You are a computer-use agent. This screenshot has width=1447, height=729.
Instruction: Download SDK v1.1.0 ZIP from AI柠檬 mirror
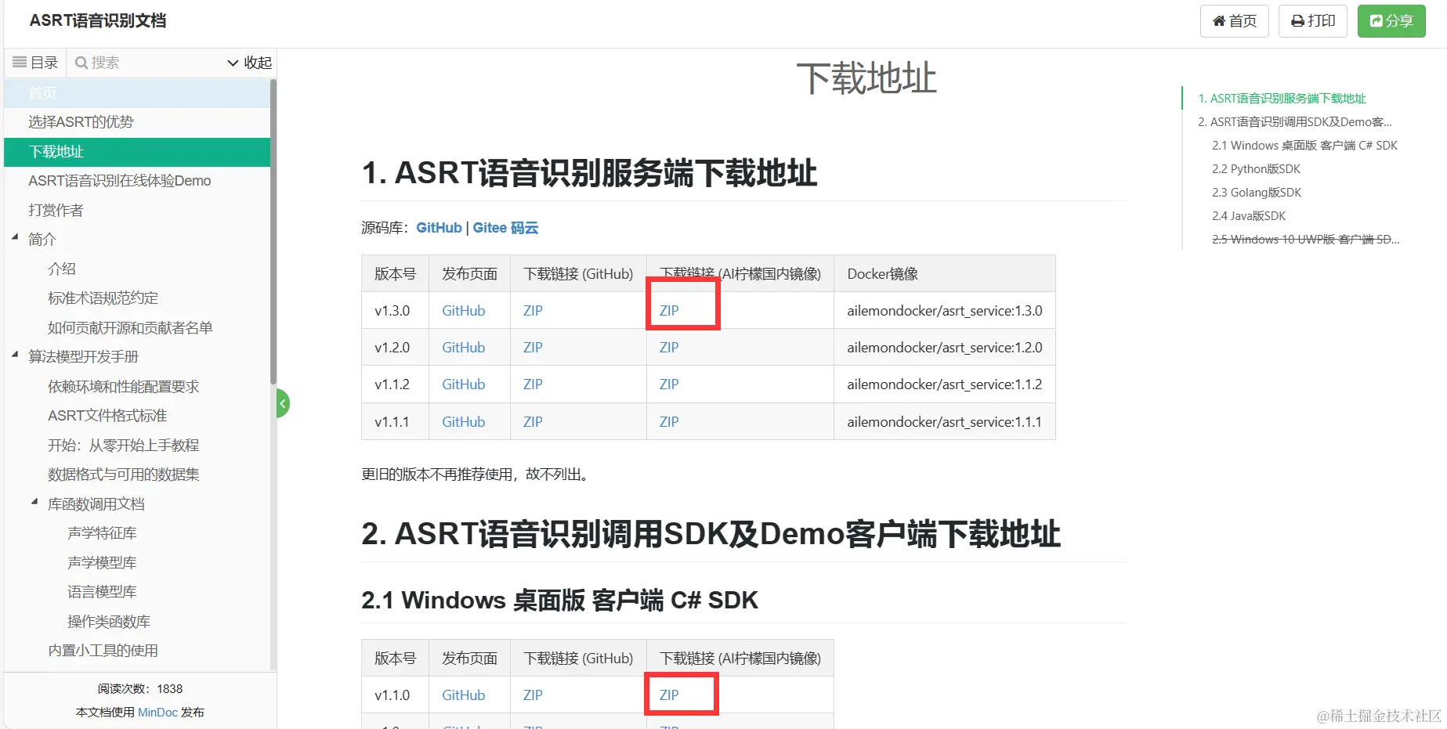[669, 695]
